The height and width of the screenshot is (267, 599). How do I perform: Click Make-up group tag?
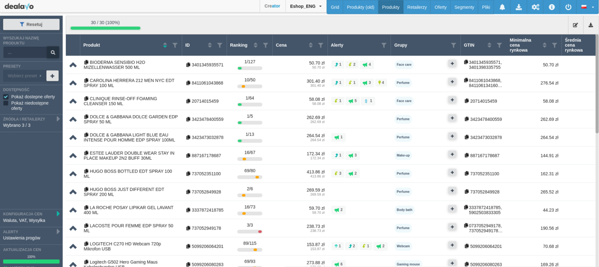(403, 155)
